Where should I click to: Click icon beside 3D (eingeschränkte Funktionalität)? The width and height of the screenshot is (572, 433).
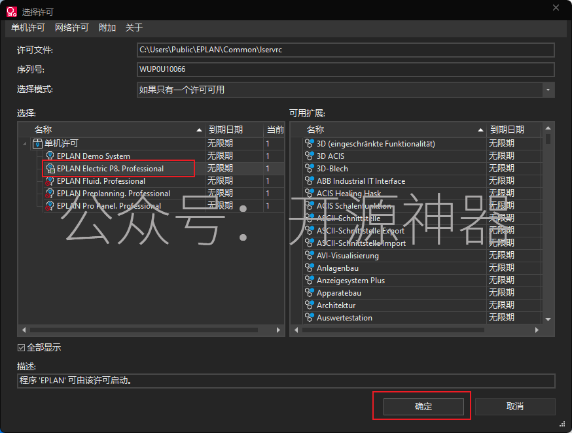310,143
